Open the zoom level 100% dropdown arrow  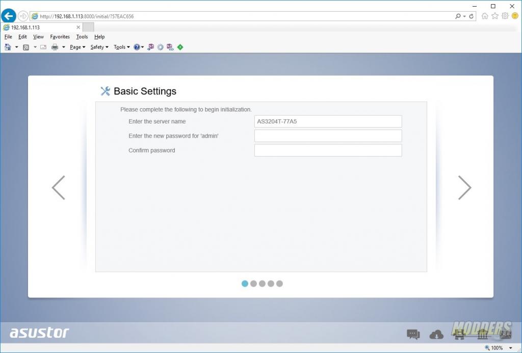pos(511,348)
